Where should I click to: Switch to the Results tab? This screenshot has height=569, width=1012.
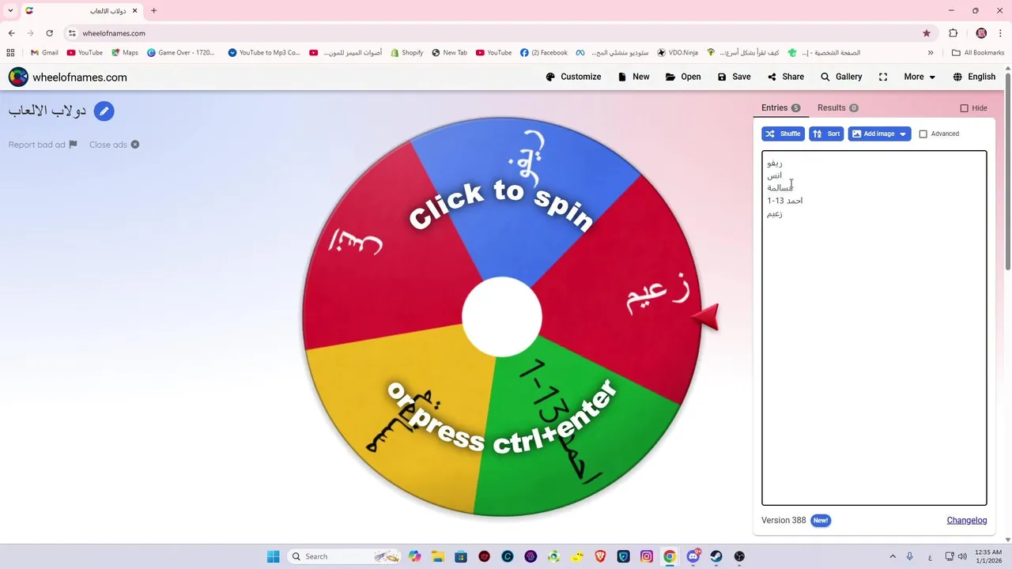(837, 107)
